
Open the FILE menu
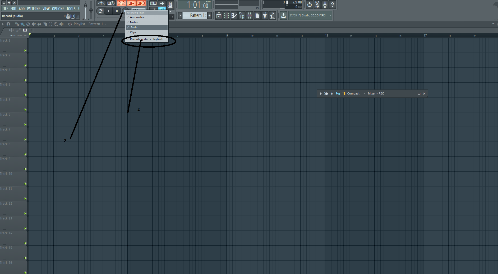(5, 9)
